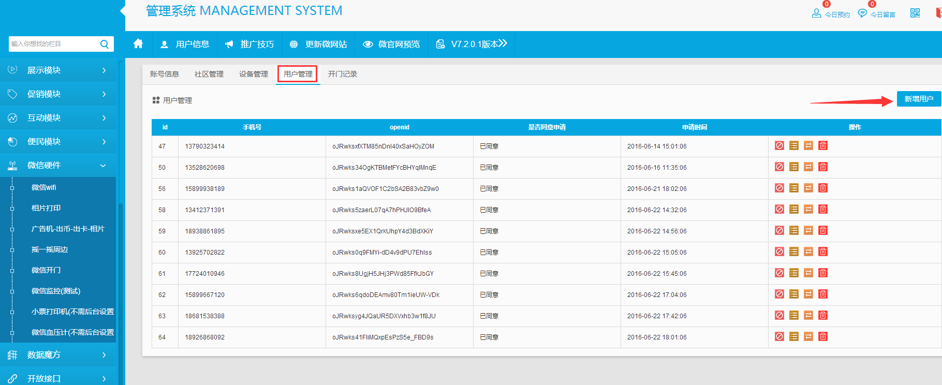This screenshot has height=385, width=942.
Task: Delete user with id 64
Action: [823, 336]
